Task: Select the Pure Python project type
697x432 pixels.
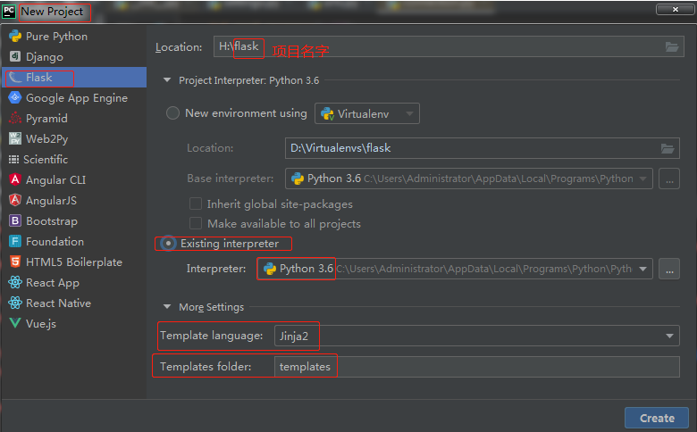Action: coord(74,37)
